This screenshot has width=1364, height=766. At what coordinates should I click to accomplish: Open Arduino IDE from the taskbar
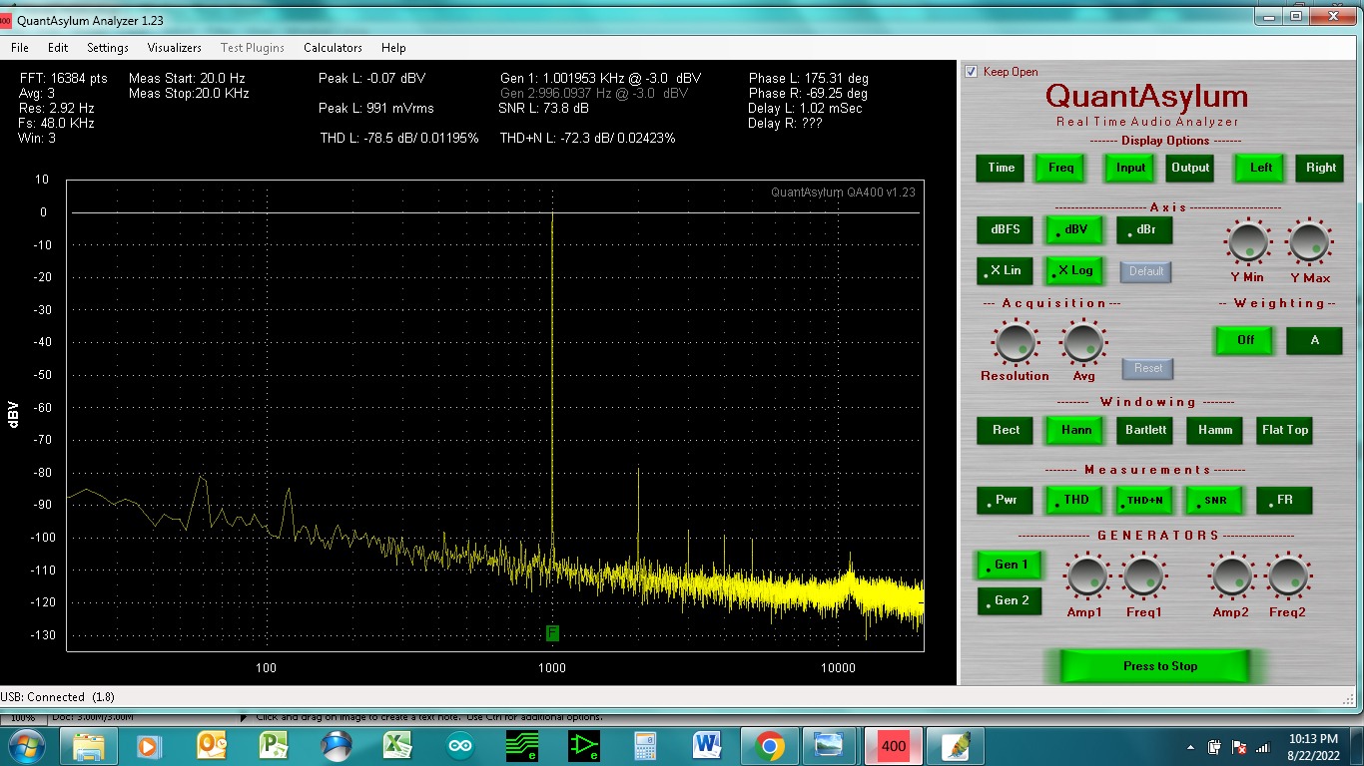pyautogui.click(x=459, y=745)
